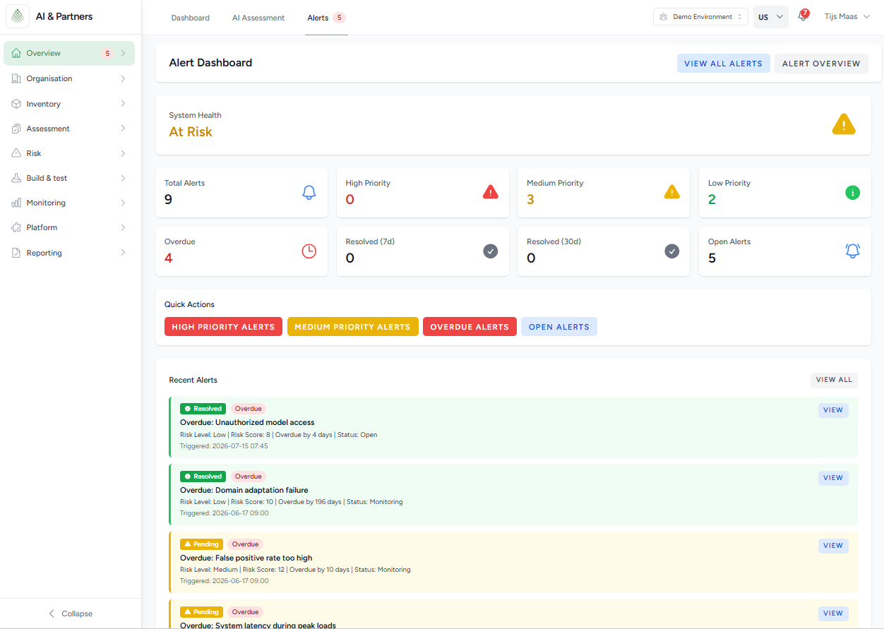
Task: Open Monitoring in the sidebar
Action: click(x=69, y=203)
